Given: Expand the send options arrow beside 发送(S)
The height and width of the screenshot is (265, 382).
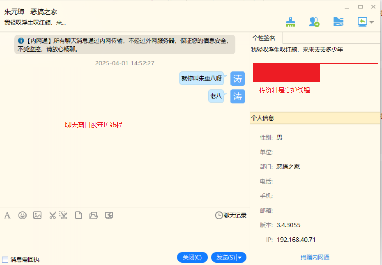Looking at the screenshot, I should pyautogui.click(x=240, y=258).
